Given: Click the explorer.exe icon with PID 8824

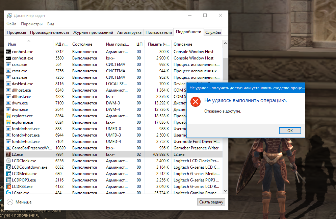Looking at the screenshot, I should (8, 122).
